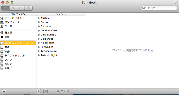
Task: Click the コレクション column header
Action: (x=18, y=14)
